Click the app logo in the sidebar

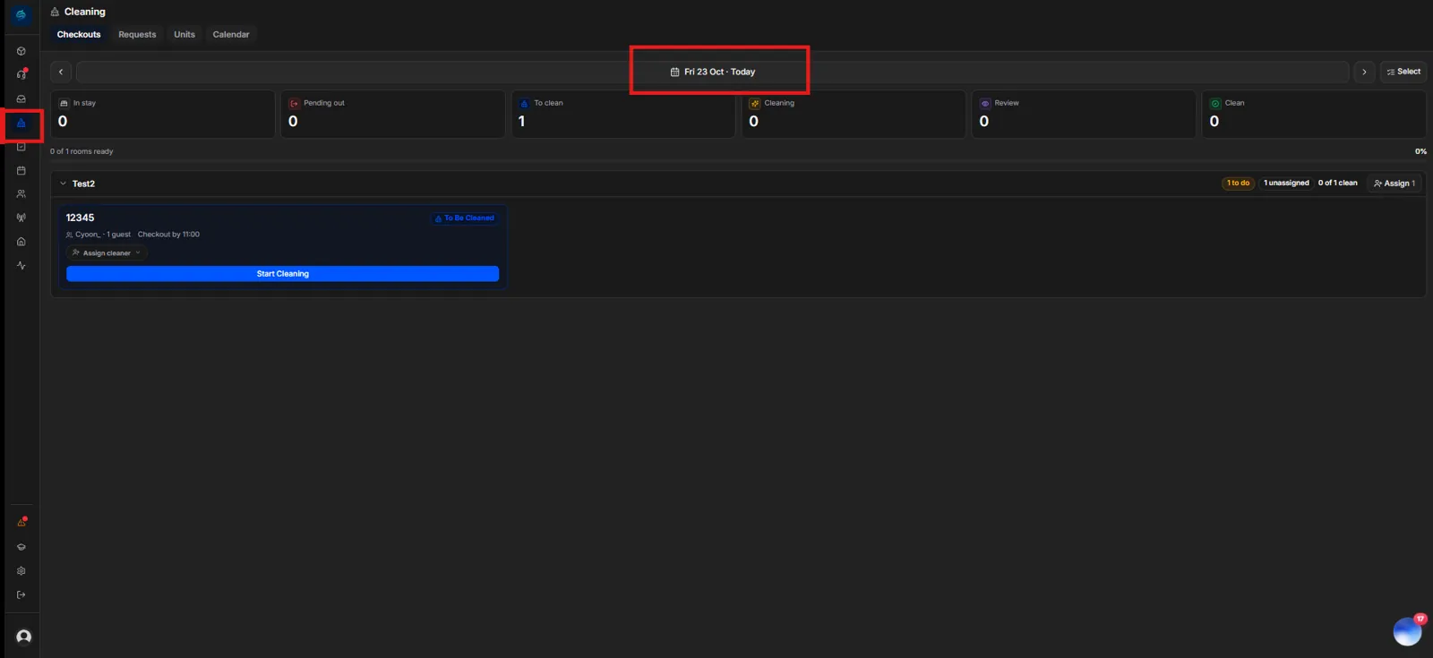pos(21,14)
